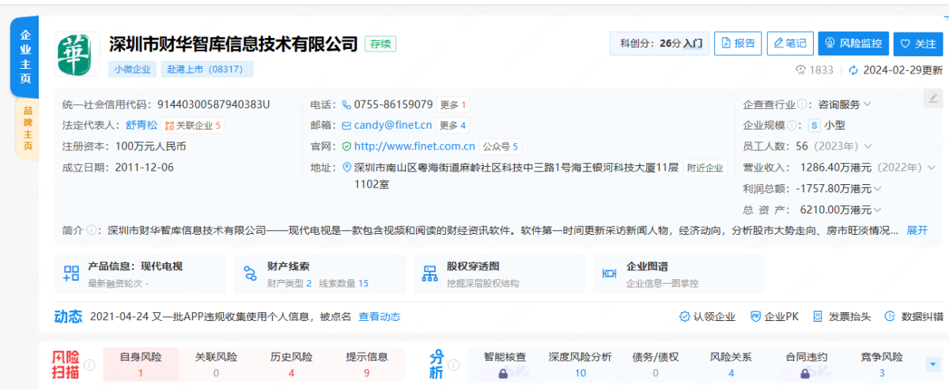
Task: Open 公众号 5 badge
Action: tap(501, 146)
